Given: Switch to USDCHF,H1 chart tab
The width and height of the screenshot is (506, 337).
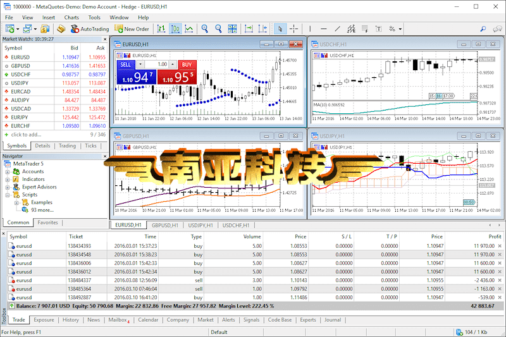Looking at the screenshot, I should [x=236, y=226].
